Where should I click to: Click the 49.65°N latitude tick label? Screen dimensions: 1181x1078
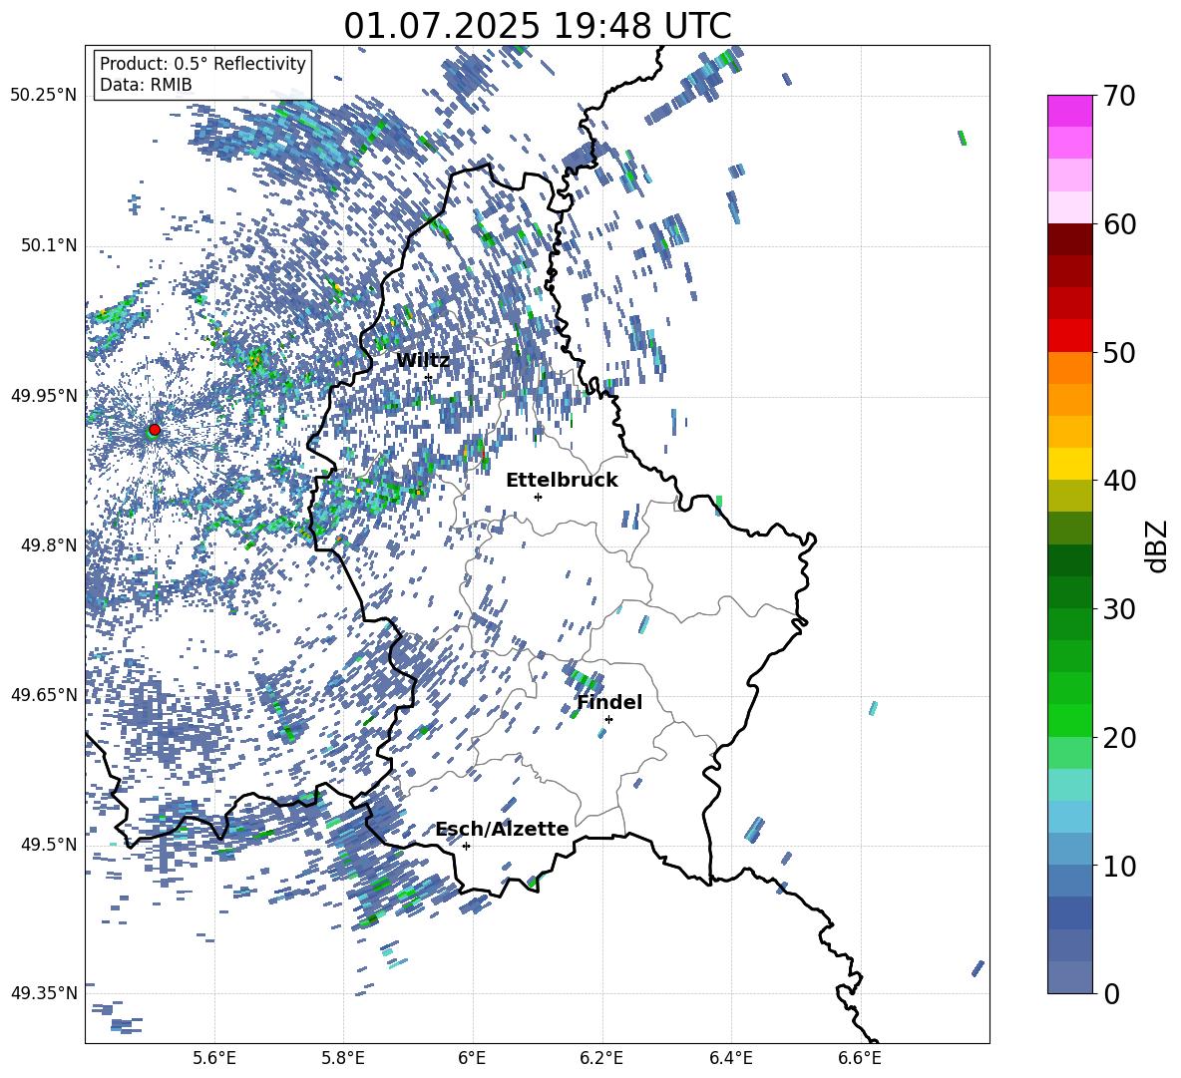tap(44, 694)
